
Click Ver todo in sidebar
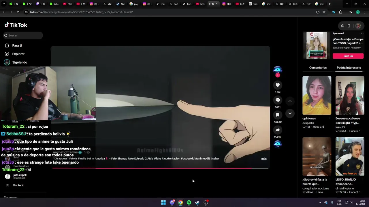point(18,185)
